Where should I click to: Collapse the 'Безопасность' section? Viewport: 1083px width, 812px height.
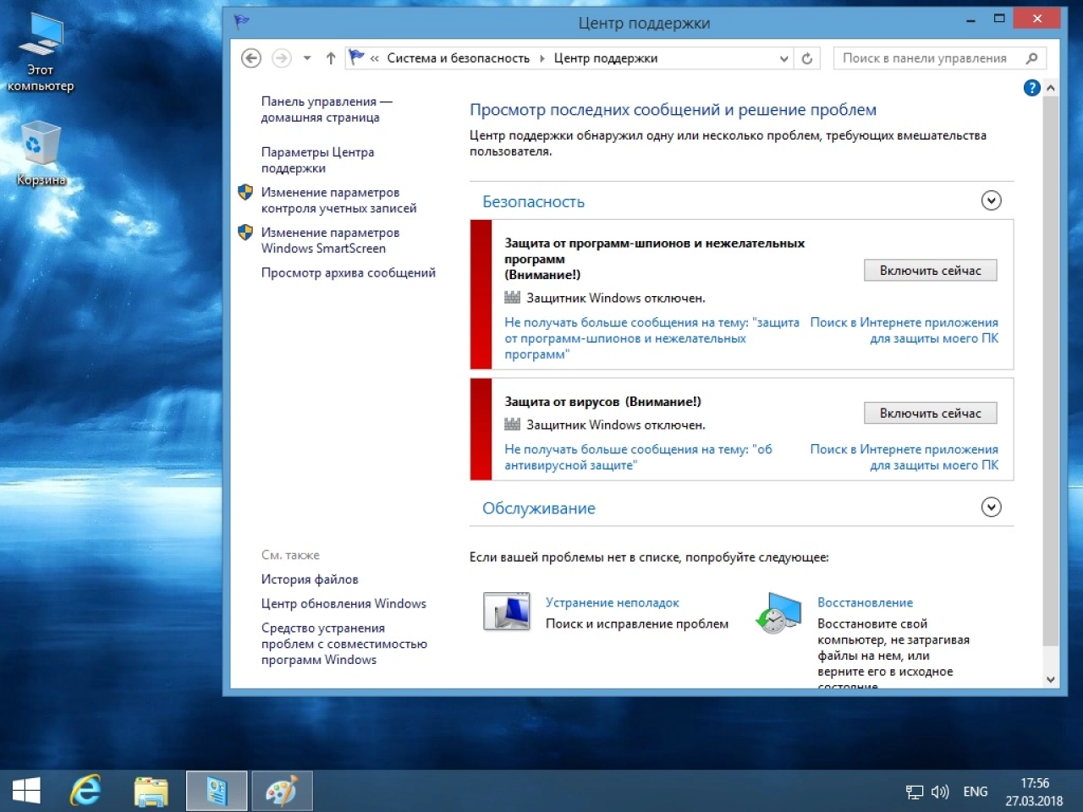(x=991, y=200)
